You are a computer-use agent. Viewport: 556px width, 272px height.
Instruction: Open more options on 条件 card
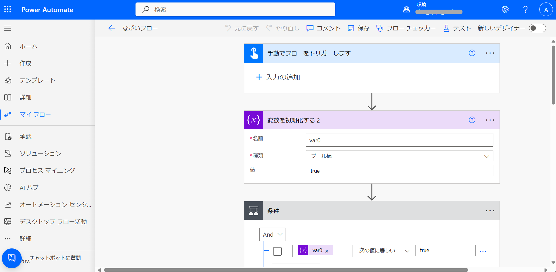pos(490,211)
